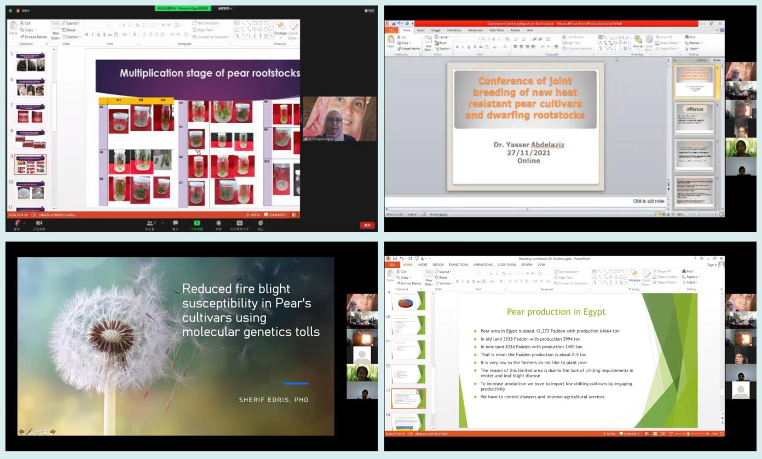Mute microphone in Zoom toolbar under rootstocks slide
Image resolution: width=762 pixels, height=459 pixels.
point(16,223)
